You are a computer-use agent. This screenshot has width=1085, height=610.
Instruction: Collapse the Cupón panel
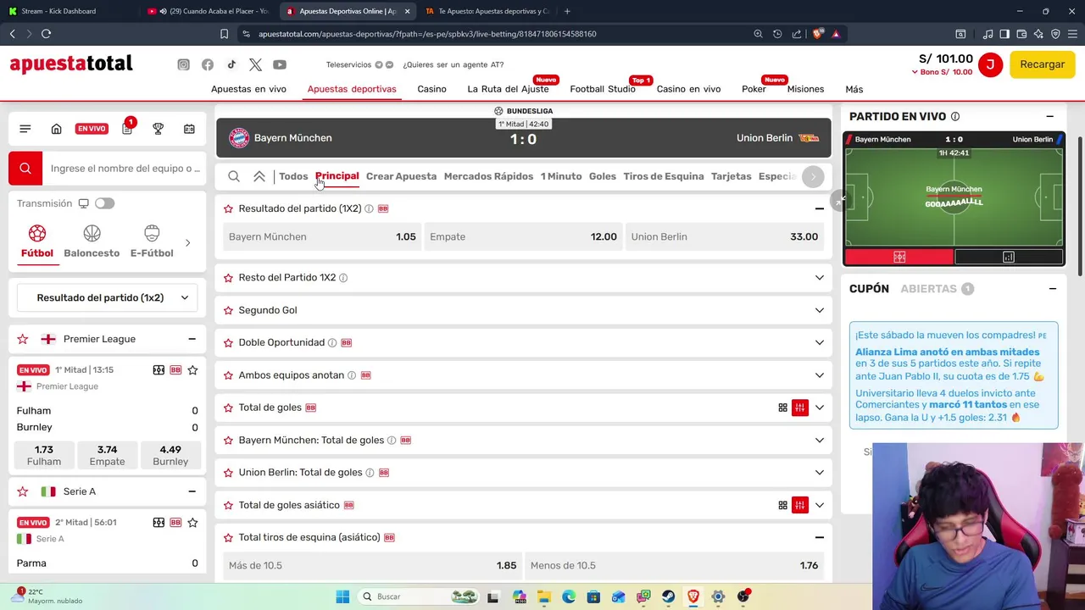tap(1052, 289)
